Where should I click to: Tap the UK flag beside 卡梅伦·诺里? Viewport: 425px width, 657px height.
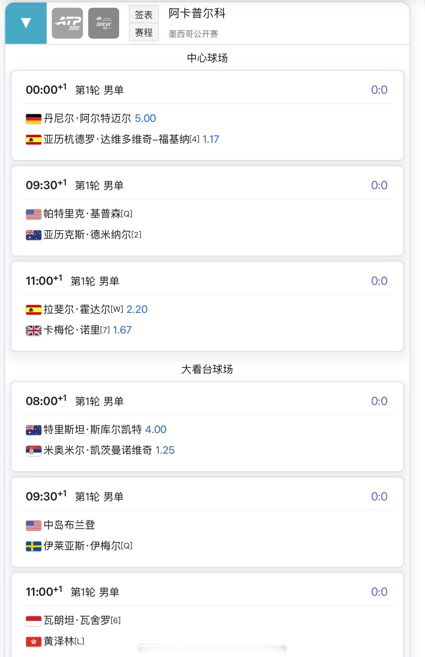[33, 331]
